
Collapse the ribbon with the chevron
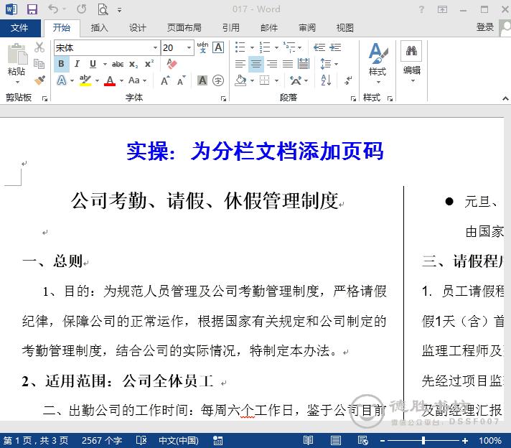tap(505, 98)
